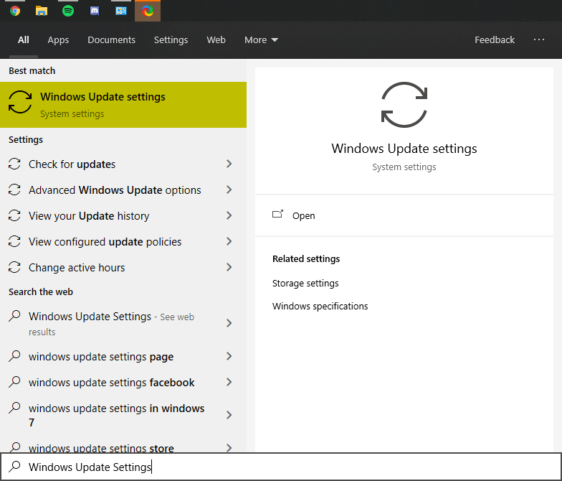Click the Open window icon in preview pane

pos(278,215)
